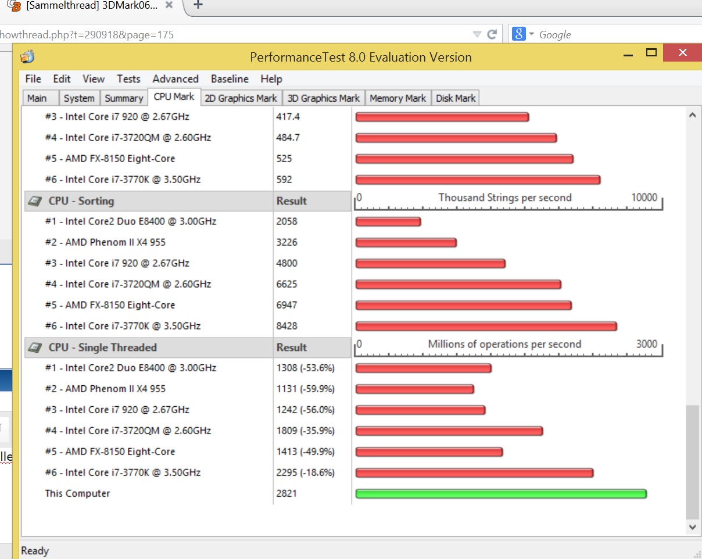Switch to the Summary tab

(x=124, y=98)
